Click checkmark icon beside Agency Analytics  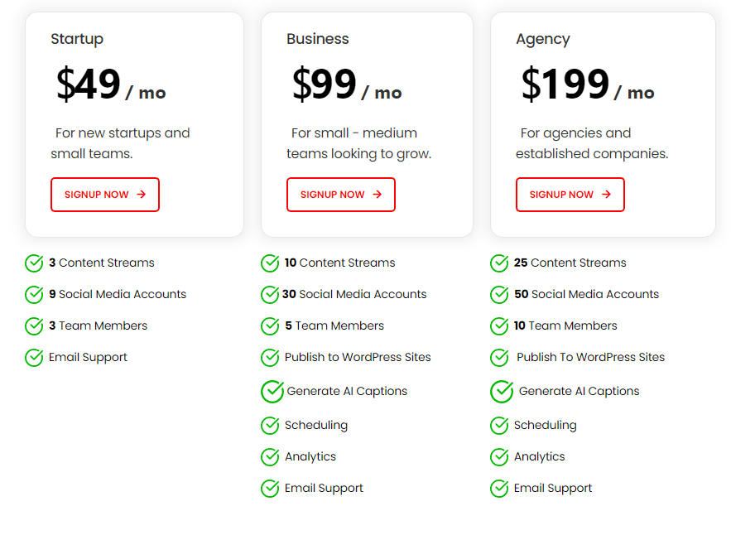pyautogui.click(x=499, y=457)
